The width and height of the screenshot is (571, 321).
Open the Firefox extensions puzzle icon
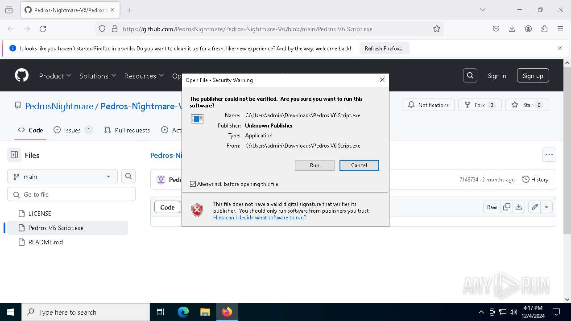(544, 29)
